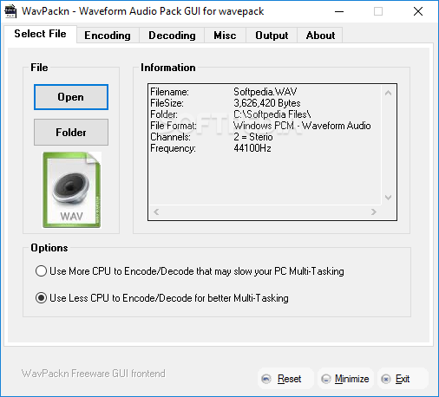Click the Folder: label in Information box
Image resolution: width=439 pixels, height=397 pixels.
point(164,114)
